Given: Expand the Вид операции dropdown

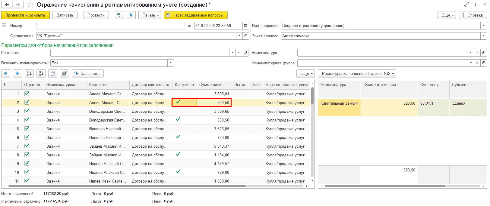Looking at the screenshot, I should click(x=483, y=26).
